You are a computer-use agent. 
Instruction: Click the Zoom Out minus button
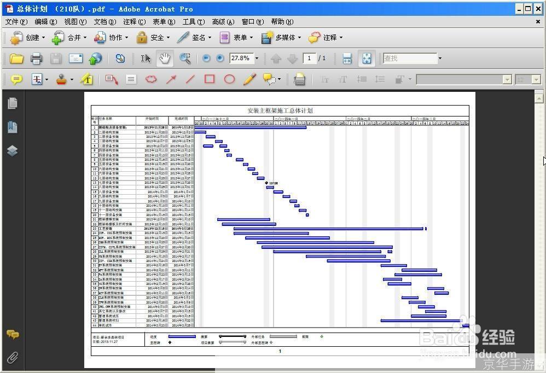pos(206,58)
